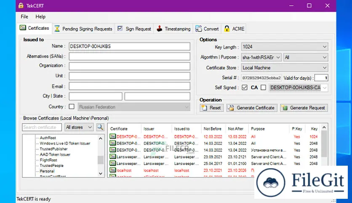Click the E-mail input field
This screenshot has height=203, width=352.
click(130, 86)
